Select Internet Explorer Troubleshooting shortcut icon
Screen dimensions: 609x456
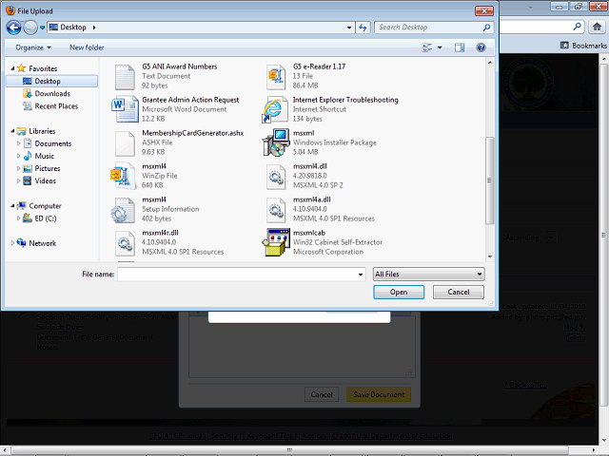[x=274, y=110]
